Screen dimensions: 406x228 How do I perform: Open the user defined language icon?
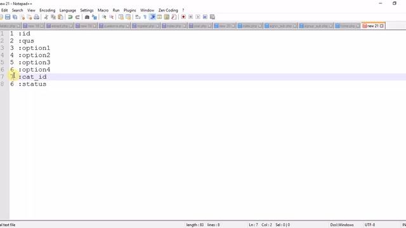[x=159, y=17]
